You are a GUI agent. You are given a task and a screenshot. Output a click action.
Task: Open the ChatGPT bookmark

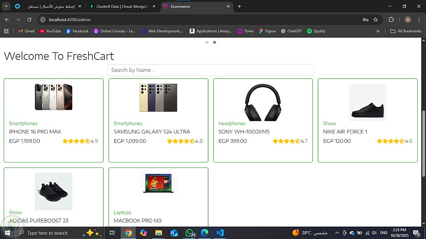(291, 31)
